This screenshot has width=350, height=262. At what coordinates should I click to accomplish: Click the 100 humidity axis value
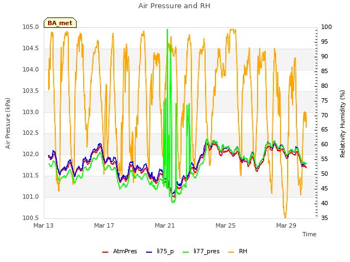pyautogui.click(x=326, y=27)
